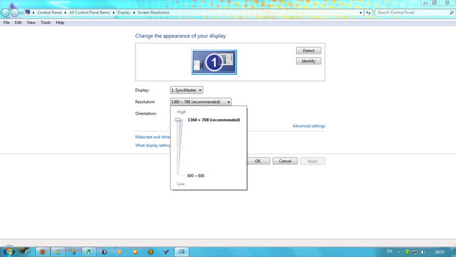The width and height of the screenshot is (456, 257).
Task: Click the Cancel button
Action: 285,161
